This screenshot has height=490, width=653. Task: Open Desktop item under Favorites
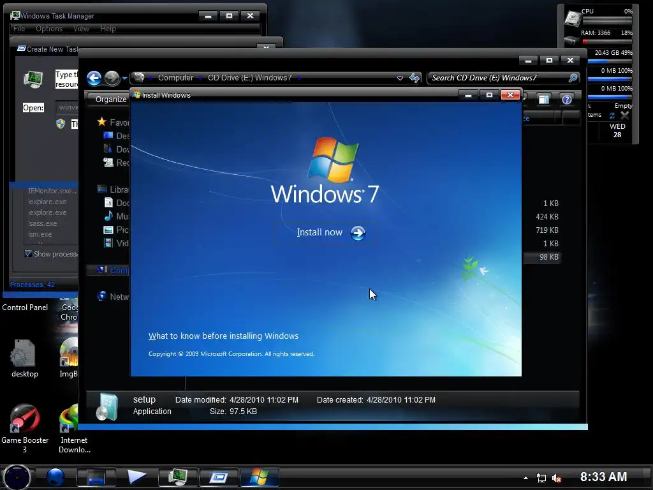click(x=116, y=136)
